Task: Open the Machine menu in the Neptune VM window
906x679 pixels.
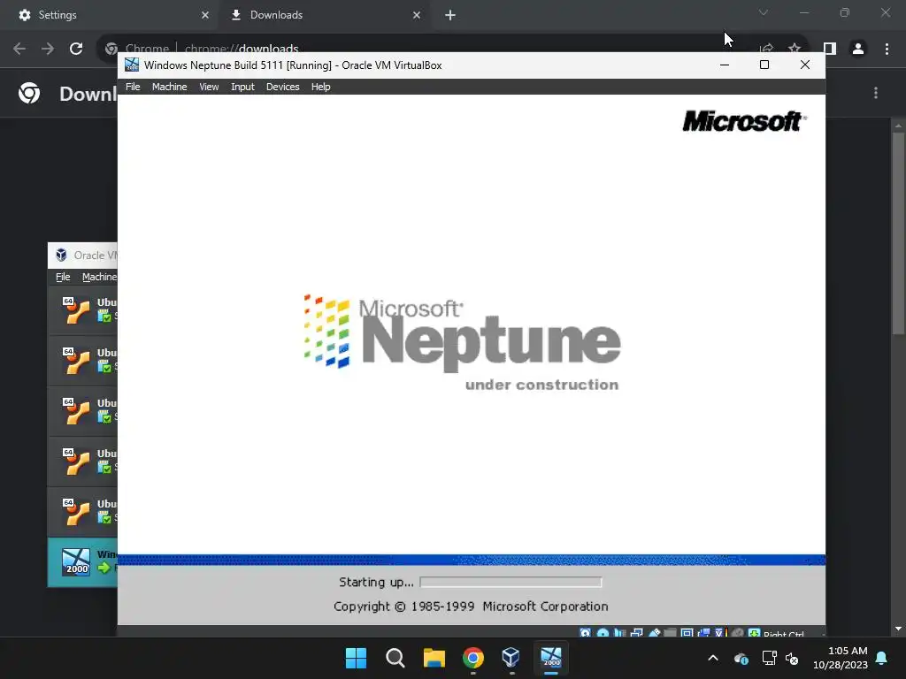Action: (169, 87)
